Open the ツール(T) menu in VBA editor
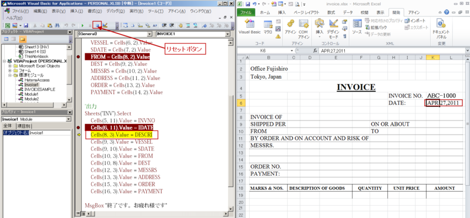The height and width of the screenshot is (218, 470). 156,11
